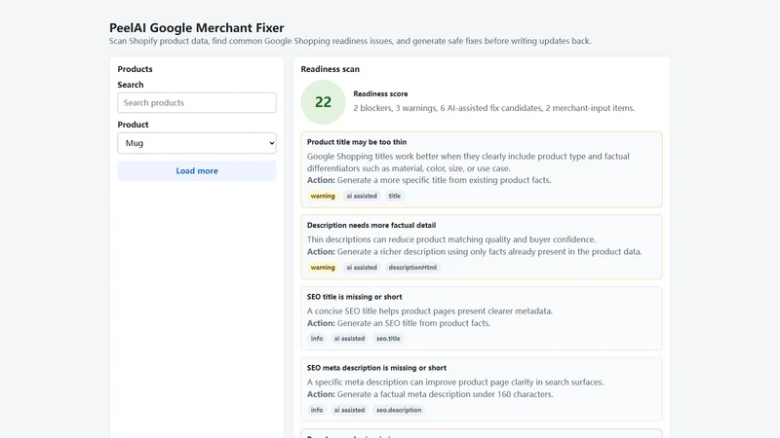This screenshot has width=780, height=438.
Task: Click the seo.title tag
Action: [x=388, y=339]
